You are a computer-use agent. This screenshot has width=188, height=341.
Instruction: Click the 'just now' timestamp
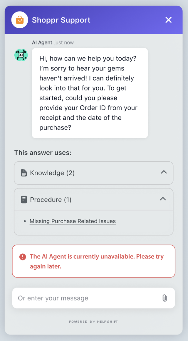(64, 42)
